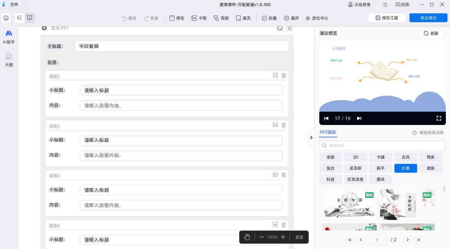
Task: Select the black-and-white ink landscape template
Action: pyautogui.click(x=350, y=204)
